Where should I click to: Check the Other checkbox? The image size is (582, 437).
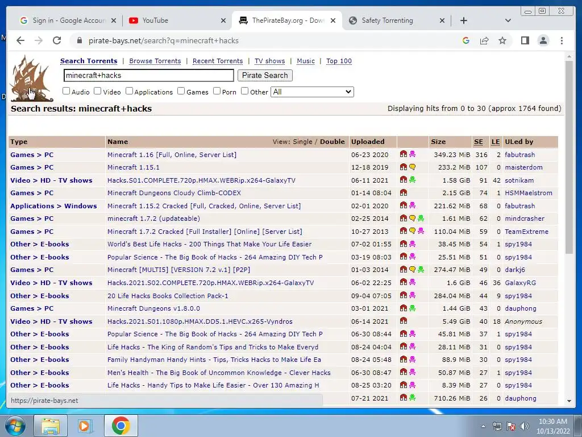244,91
